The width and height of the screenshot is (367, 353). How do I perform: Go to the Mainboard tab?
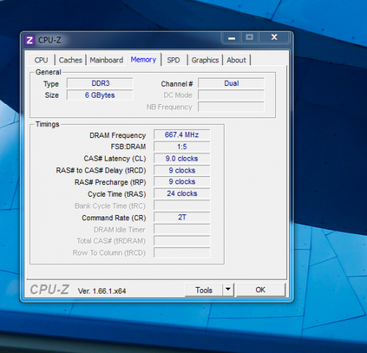click(x=106, y=60)
